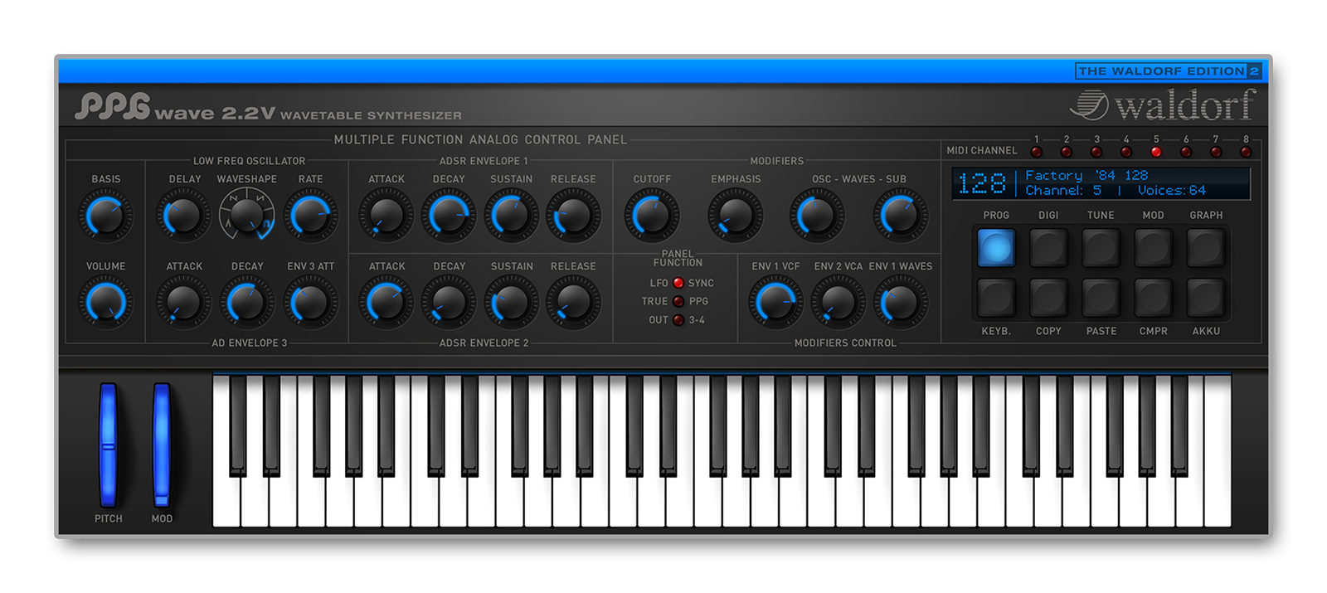
Task: Click the patch name "Factory '84 128"
Action: 1086,175
